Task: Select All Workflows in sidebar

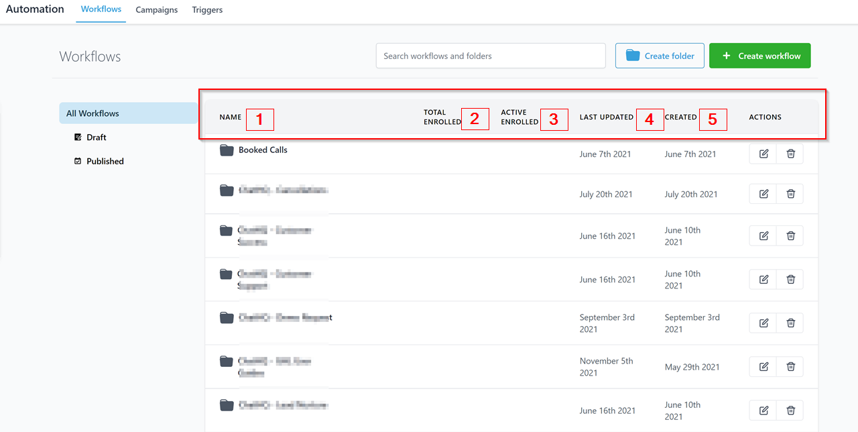Action: [93, 113]
